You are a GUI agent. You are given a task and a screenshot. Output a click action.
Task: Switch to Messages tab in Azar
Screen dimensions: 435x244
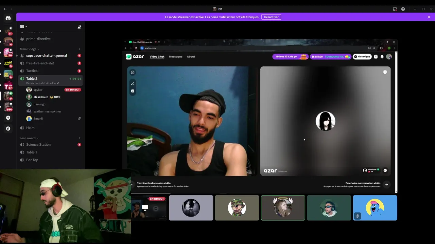click(x=176, y=57)
